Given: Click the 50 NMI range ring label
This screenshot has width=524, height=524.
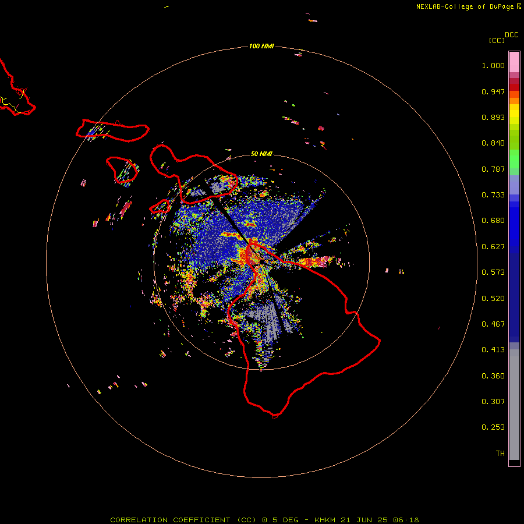Looking at the screenshot, I should [x=261, y=154].
